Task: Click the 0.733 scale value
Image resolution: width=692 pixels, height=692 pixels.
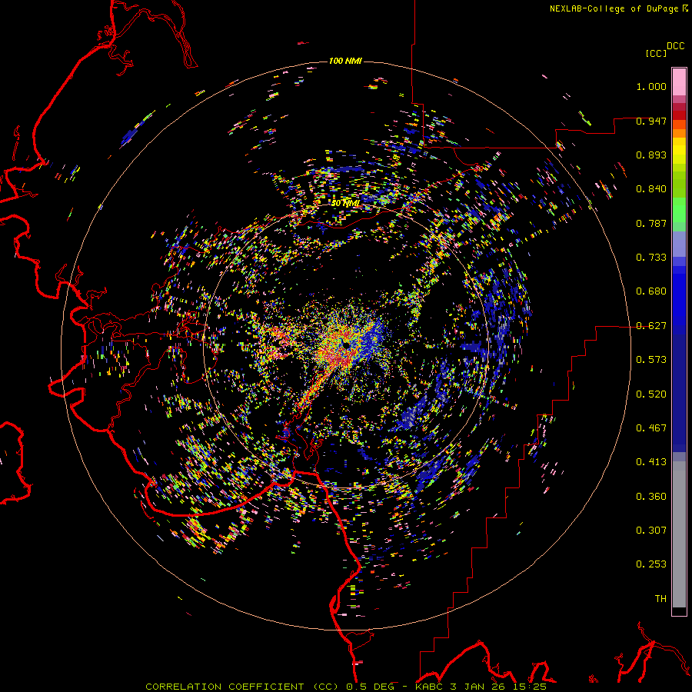Action: point(651,258)
